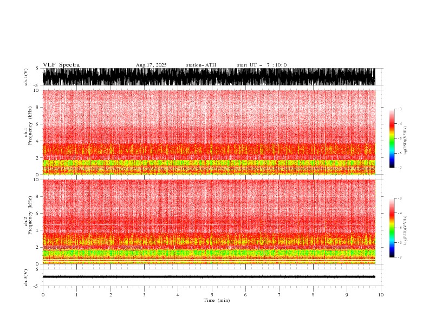This screenshot has height=331, width=429.
Task: Click the "ch.3(V)" axis label
Action: 26,277
